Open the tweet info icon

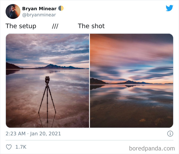170,134
